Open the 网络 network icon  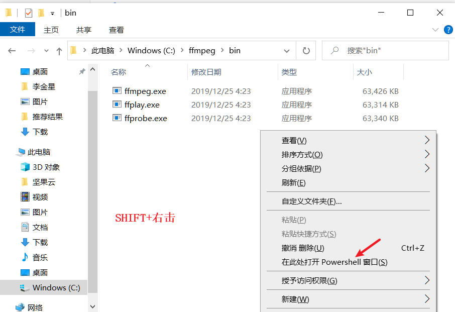pyautogui.click(x=20, y=307)
